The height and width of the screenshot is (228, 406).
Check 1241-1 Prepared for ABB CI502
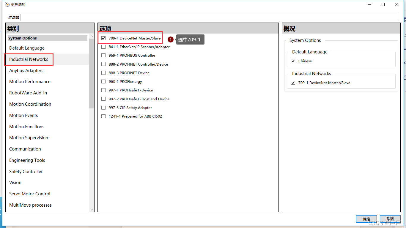pyautogui.click(x=103, y=116)
